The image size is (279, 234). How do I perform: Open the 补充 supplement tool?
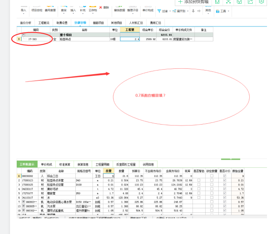pyautogui.click(x=82, y=10)
